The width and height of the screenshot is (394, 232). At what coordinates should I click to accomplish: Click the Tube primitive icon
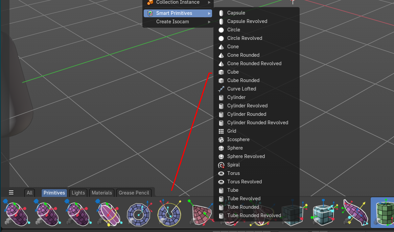coord(221,190)
